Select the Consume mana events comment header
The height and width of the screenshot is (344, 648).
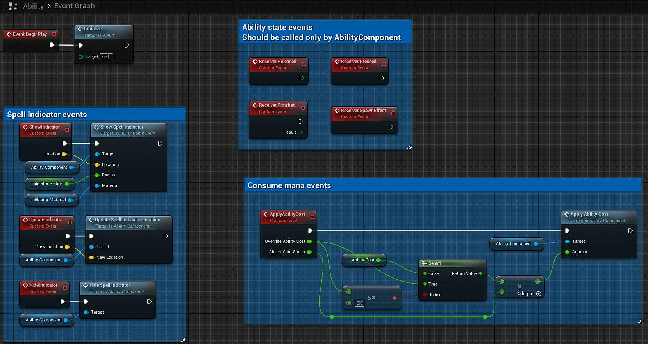(x=289, y=185)
